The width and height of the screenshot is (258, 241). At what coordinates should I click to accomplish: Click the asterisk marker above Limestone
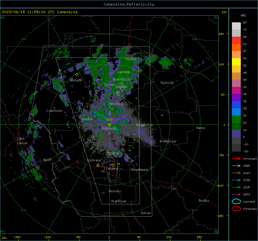(54, 108)
